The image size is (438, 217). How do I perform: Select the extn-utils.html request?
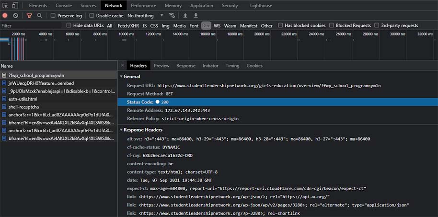(x=23, y=99)
